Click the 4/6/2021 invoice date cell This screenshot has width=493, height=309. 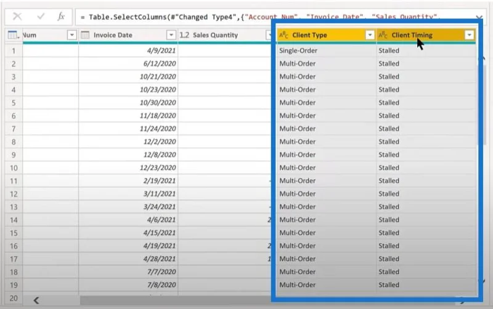[x=128, y=220]
